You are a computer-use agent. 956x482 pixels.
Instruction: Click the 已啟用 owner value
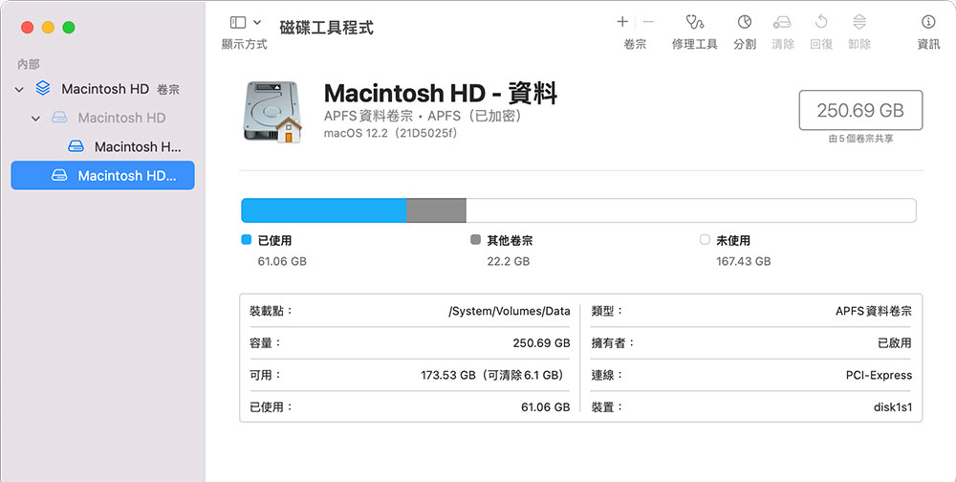[x=895, y=343]
